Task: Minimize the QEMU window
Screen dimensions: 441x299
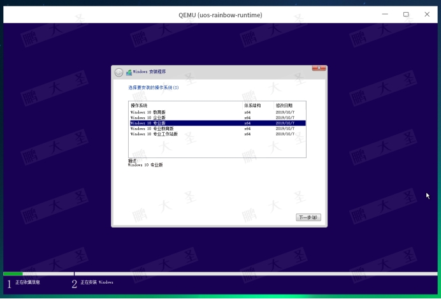Action: (385, 14)
